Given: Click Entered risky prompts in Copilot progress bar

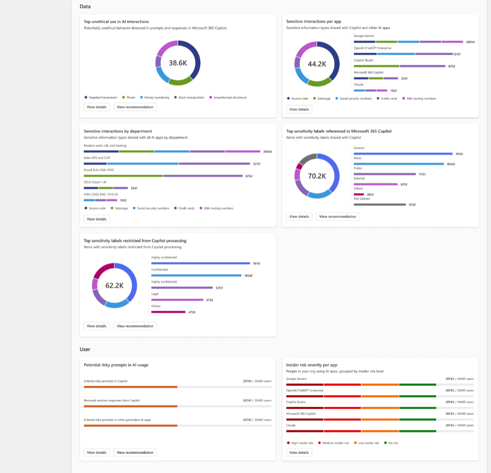Looking at the screenshot, I should tap(178, 387).
